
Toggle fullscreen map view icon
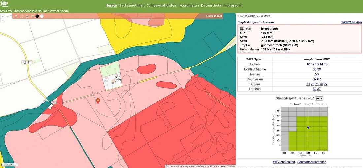(x=21, y=16)
